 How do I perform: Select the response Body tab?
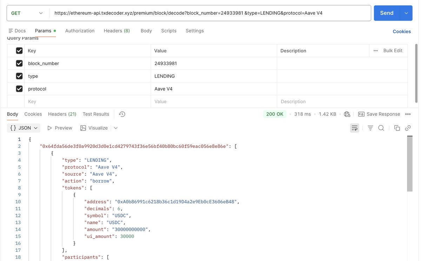(13, 114)
